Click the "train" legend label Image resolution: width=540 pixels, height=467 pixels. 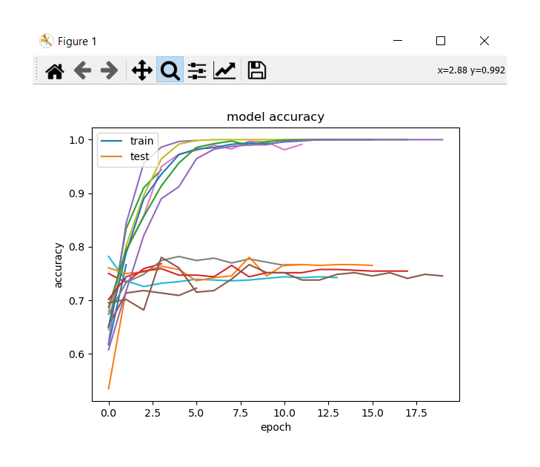(142, 141)
